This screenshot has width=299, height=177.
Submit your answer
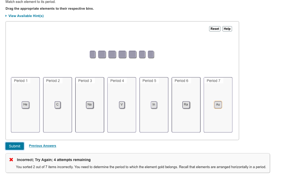14,146
